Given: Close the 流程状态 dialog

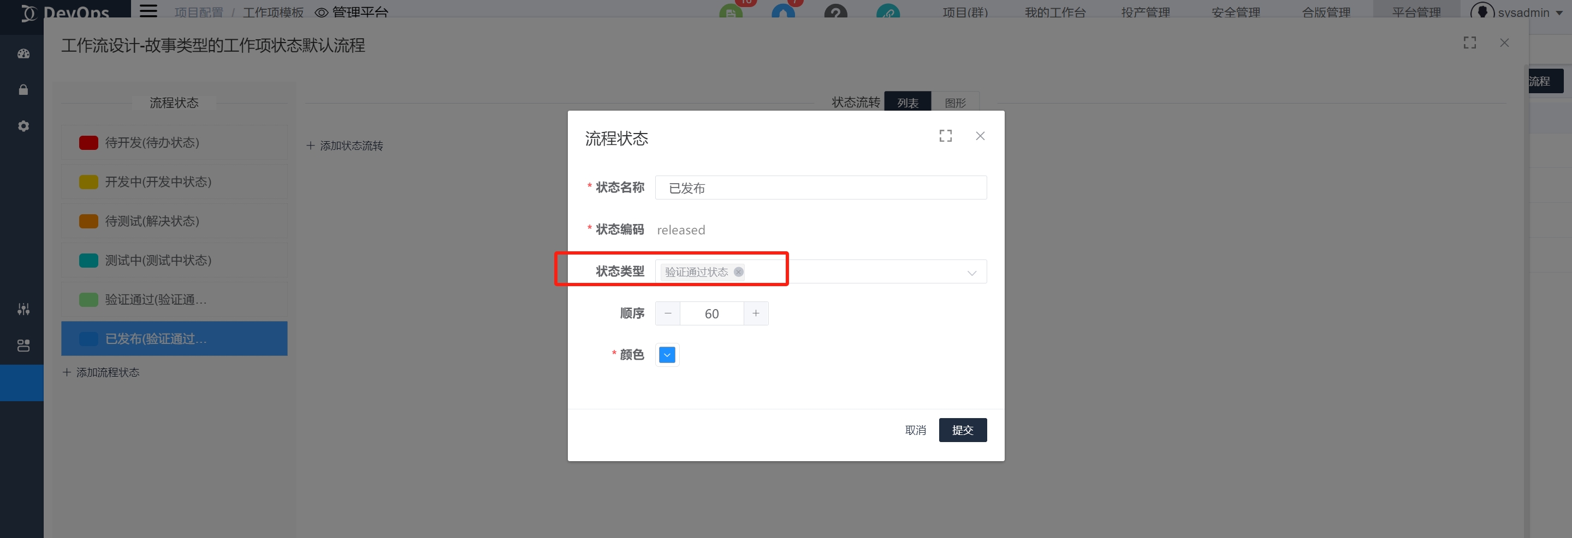Looking at the screenshot, I should [x=980, y=136].
